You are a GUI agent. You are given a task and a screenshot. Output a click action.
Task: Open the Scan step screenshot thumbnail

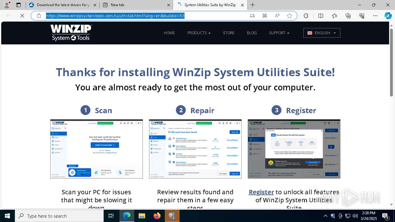coord(97,149)
